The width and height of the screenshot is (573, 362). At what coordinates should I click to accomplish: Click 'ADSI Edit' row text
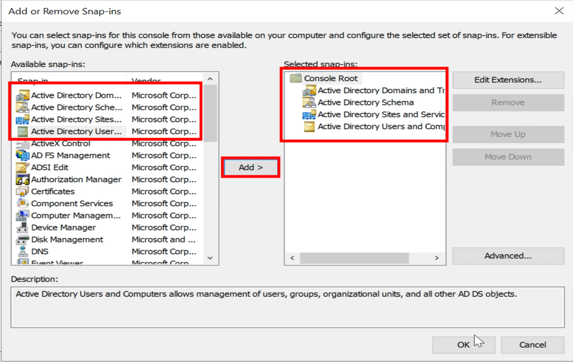(50, 167)
